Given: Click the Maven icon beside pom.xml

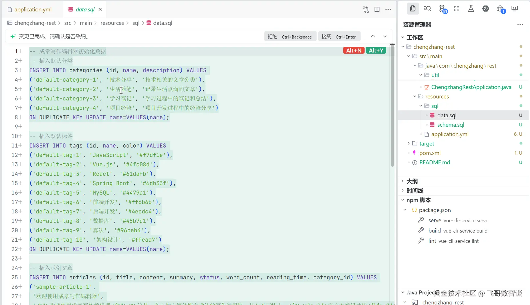Looking at the screenshot, I should pyautogui.click(x=414, y=153).
